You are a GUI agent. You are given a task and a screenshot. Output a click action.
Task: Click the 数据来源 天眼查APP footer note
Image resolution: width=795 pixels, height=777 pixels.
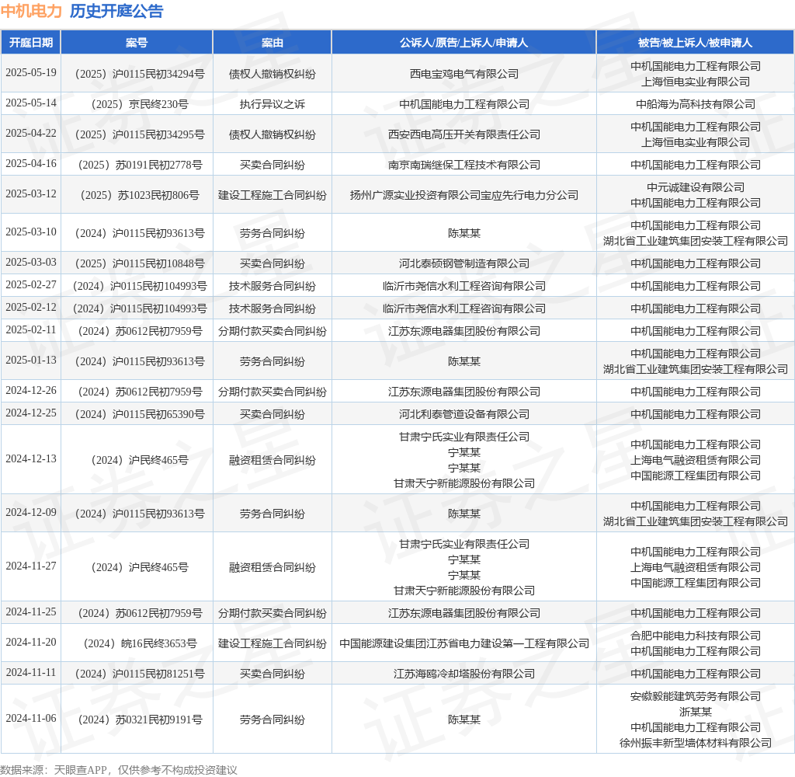tap(119, 769)
